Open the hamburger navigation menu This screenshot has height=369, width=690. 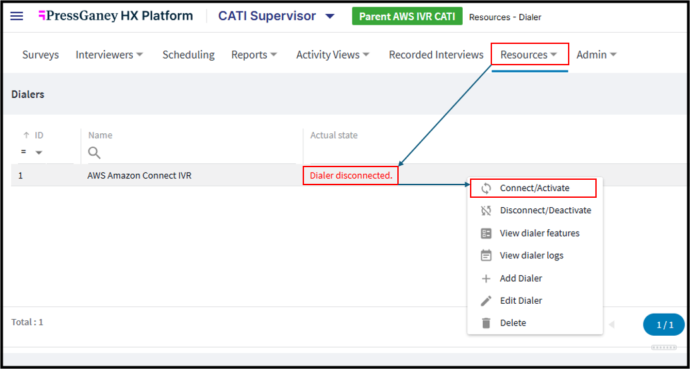(x=17, y=16)
